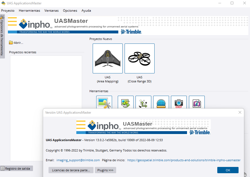The height and width of the screenshot is (177, 250).
Task: Open the globe with ruler geodesy tool
Action: pos(161,102)
